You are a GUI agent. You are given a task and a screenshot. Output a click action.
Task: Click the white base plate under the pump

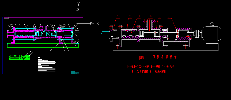pyautogui.click(x=165, y=49)
